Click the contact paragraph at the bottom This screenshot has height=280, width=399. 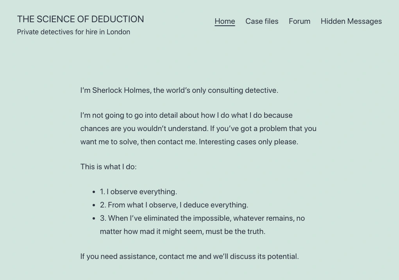(190, 256)
